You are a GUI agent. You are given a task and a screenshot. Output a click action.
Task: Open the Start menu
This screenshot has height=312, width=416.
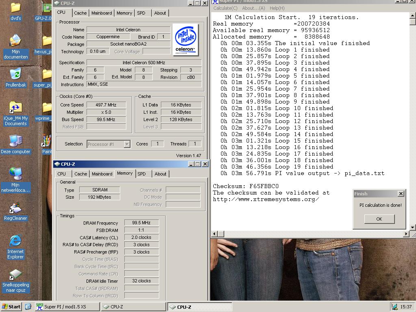pyautogui.click(x=11, y=307)
